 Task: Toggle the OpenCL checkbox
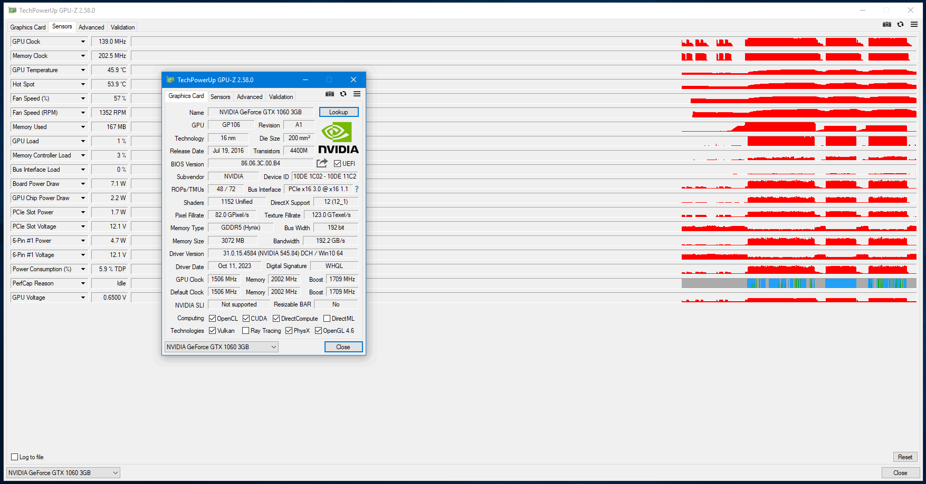[x=212, y=319]
